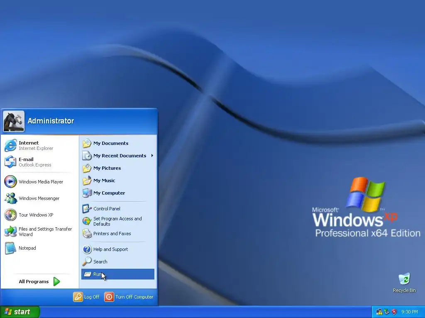Open the All Programs menu label
The width and height of the screenshot is (425, 318).
coord(34,282)
